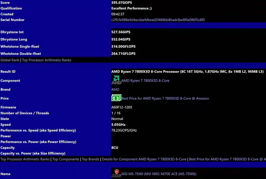Viewport: 266px width, 179px height.
Task: Select the Excellent Performance ;) text
Action: (131, 8)
